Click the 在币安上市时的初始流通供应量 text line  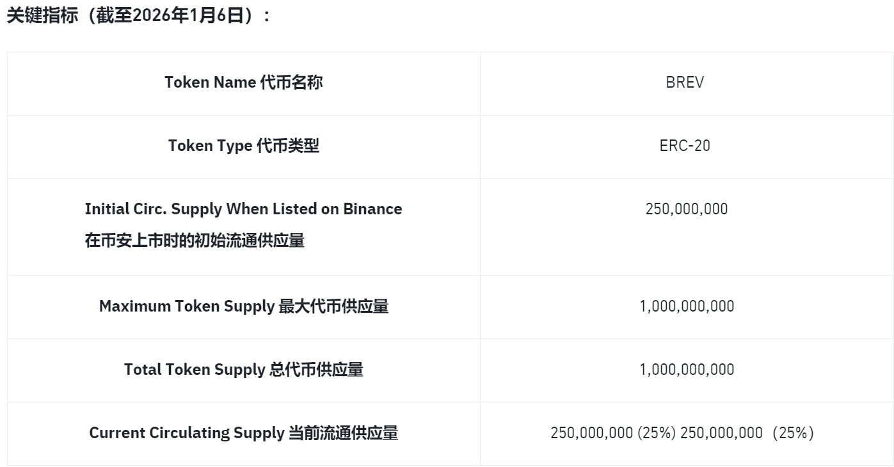[x=195, y=241]
